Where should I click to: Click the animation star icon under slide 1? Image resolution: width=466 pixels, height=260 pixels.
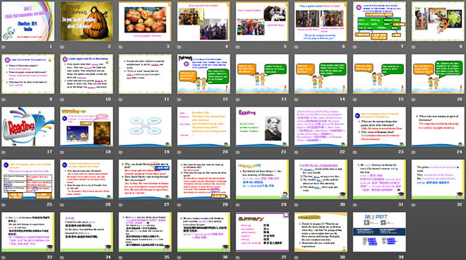(4, 47)
